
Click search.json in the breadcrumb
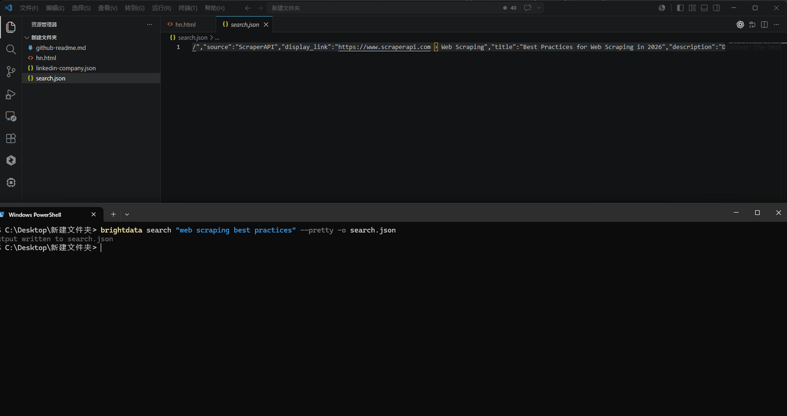(x=192, y=38)
